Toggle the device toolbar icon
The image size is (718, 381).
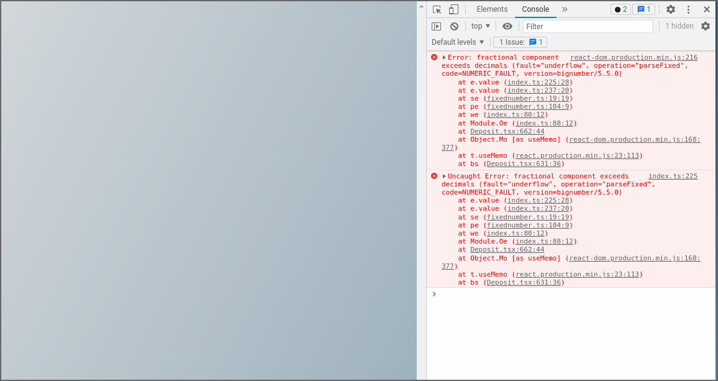[x=453, y=9]
